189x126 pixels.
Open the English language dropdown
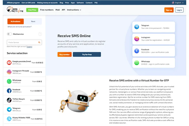tap(178, 3)
